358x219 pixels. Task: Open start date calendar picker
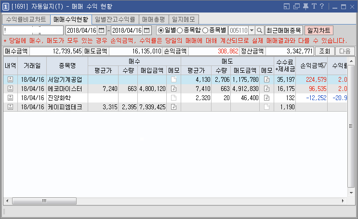coord(101,30)
